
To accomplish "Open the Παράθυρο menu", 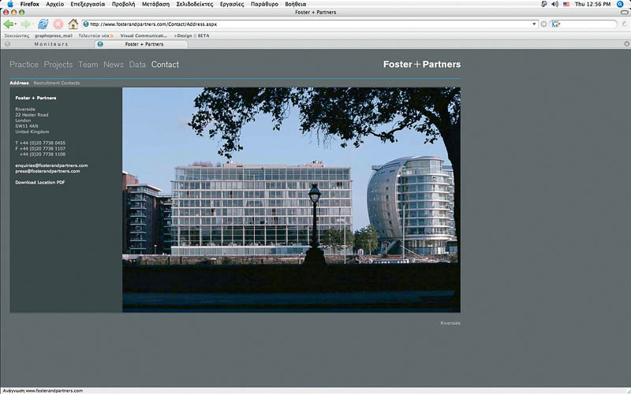I will [264, 4].
